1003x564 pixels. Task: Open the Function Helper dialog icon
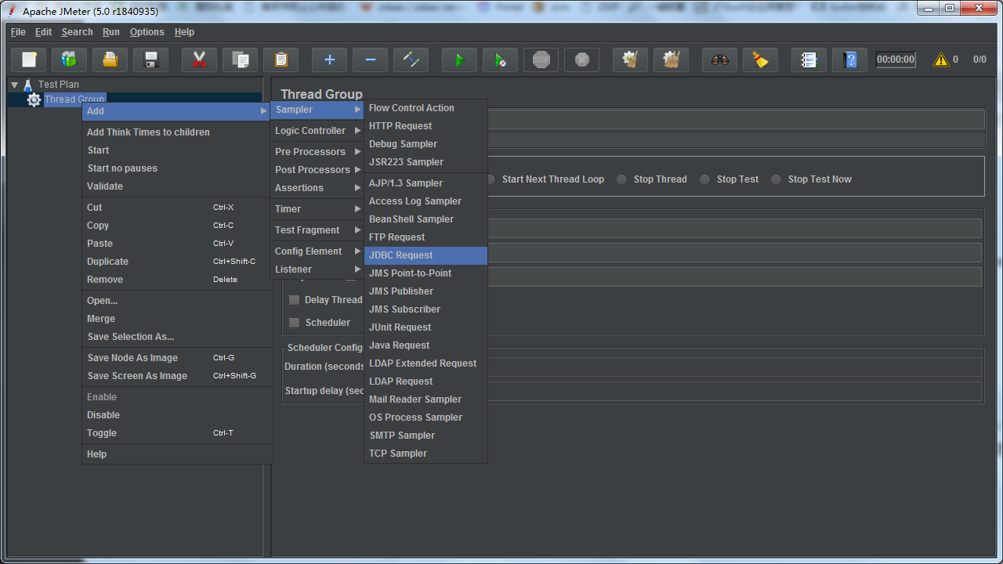[x=809, y=60]
